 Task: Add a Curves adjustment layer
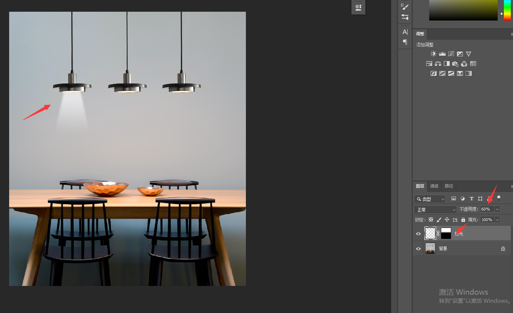[451, 54]
